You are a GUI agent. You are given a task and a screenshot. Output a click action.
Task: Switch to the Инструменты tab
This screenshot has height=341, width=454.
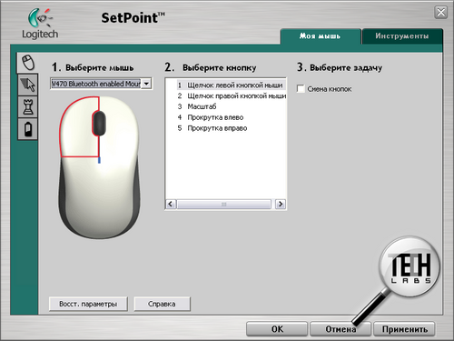[402, 36]
